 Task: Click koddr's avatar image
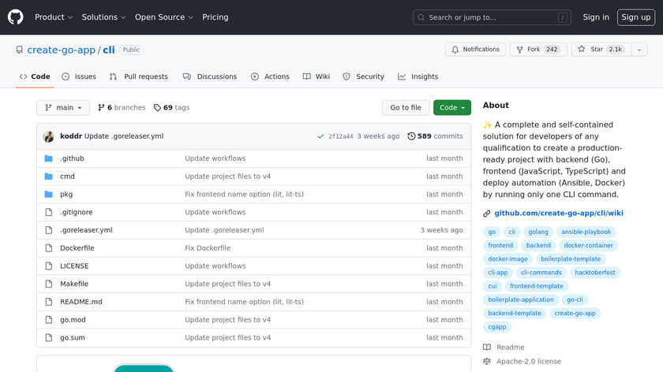point(49,136)
